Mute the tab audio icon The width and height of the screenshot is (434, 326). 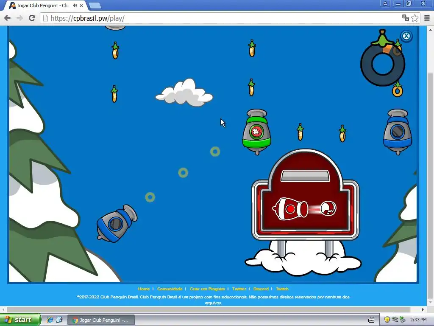(x=75, y=5)
